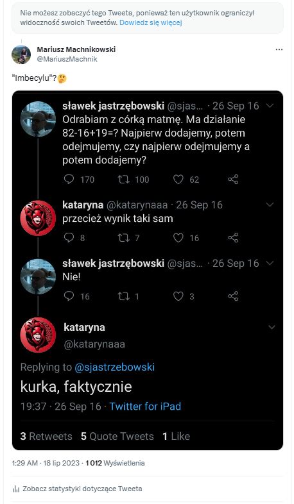Open the @sjastrzebowski mention link
Viewport: 294px width, 504px height.
pos(114,367)
